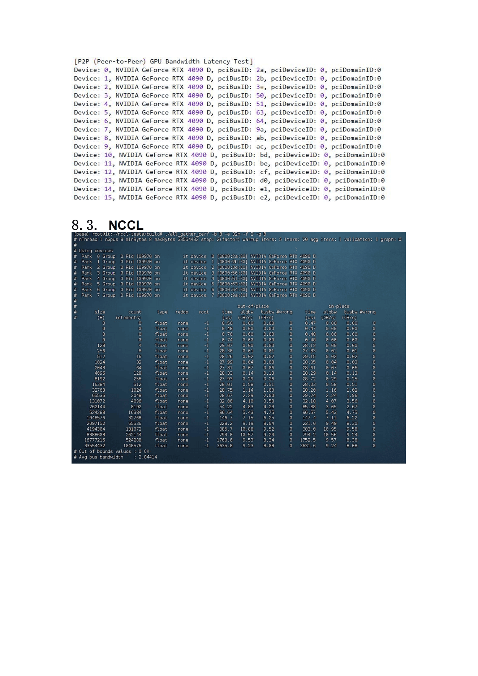
Task: Click the '# Using devices' line
Action: (93, 251)
